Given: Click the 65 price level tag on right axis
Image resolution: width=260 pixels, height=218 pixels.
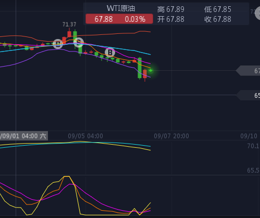Looking at the screenshot, I should (248, 95).
